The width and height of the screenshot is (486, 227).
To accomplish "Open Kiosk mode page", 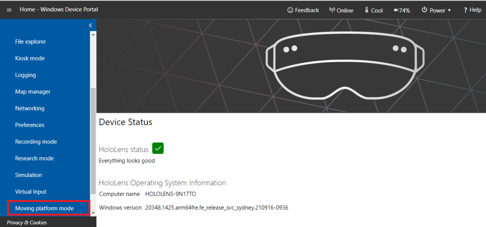I will [x=30, y=58].
